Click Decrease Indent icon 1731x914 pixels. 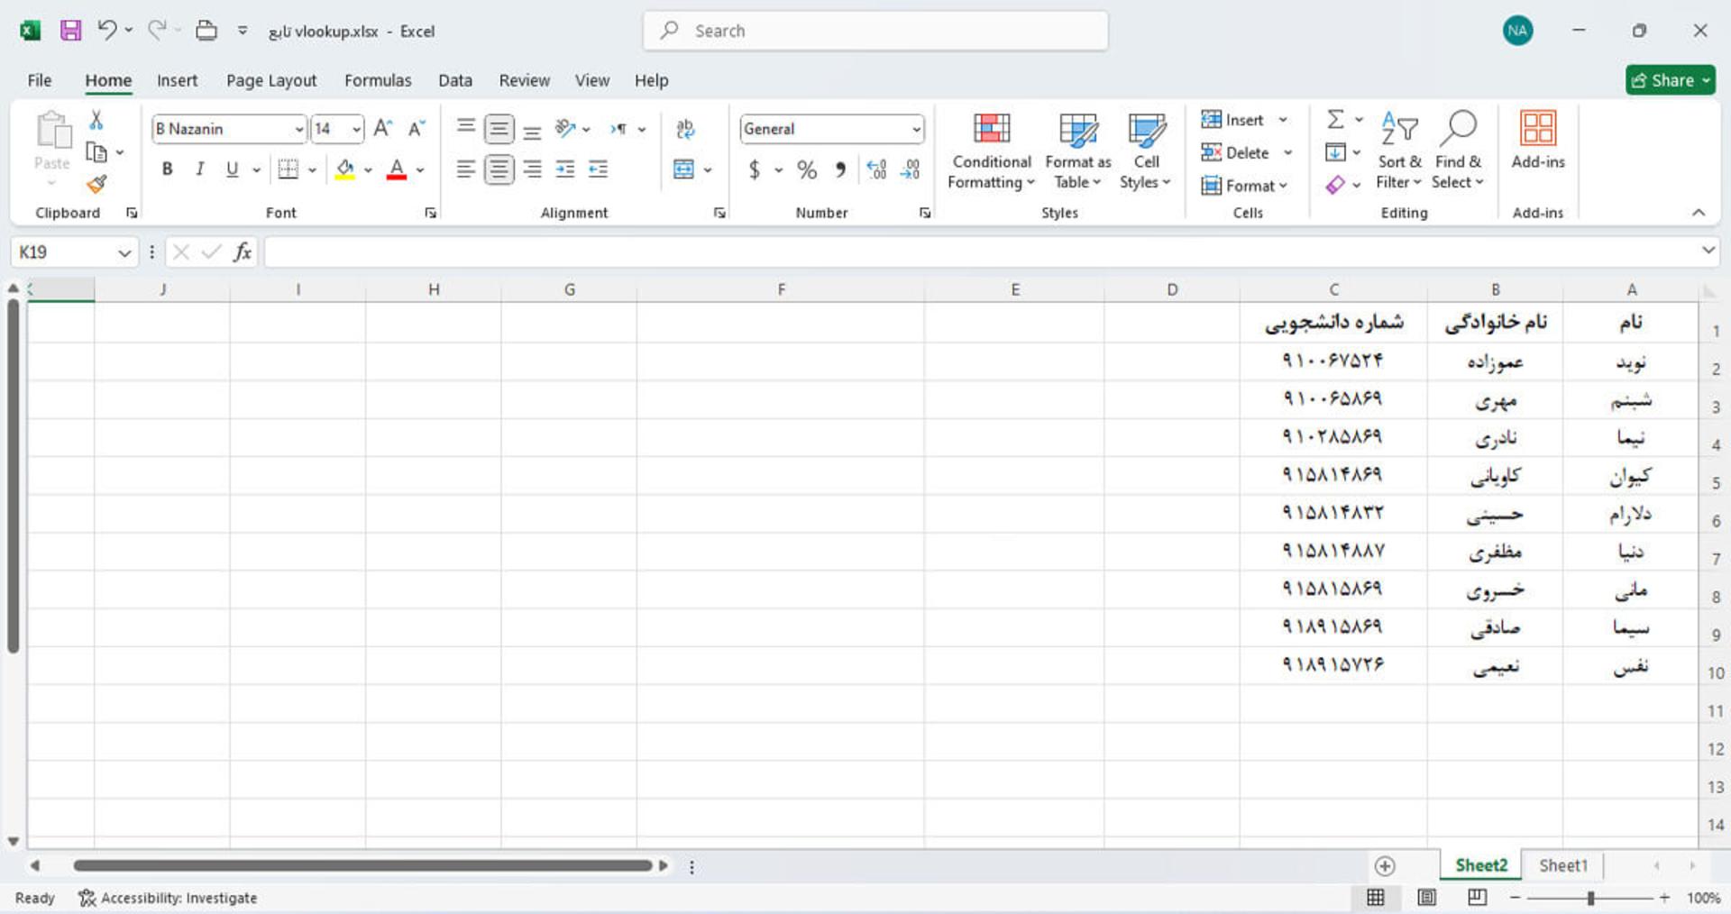point(565,169)
